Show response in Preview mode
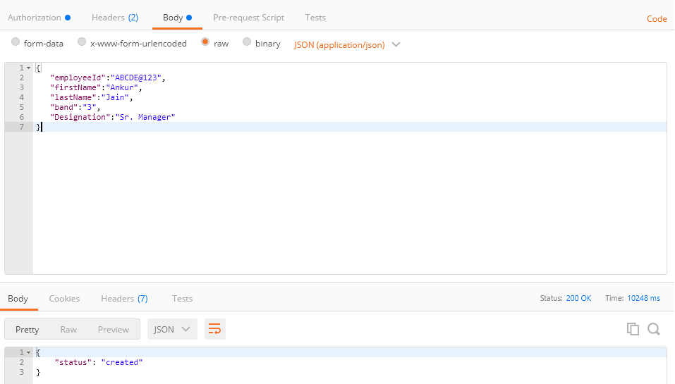 (113, 329)
